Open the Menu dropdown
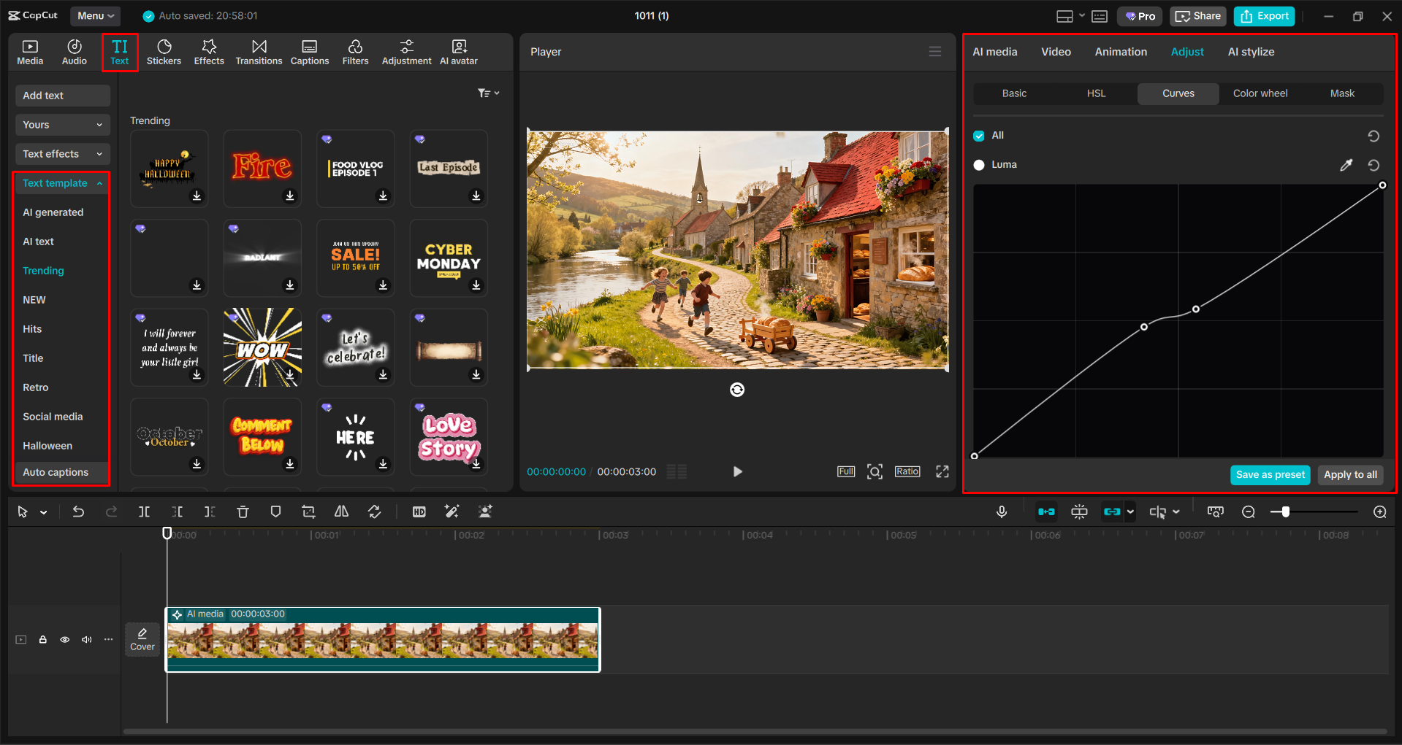The width and height of the screenshot is (1402, 745). coord(96,15)
